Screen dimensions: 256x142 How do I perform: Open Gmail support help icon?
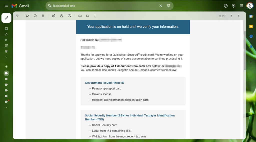pos(226,6)
